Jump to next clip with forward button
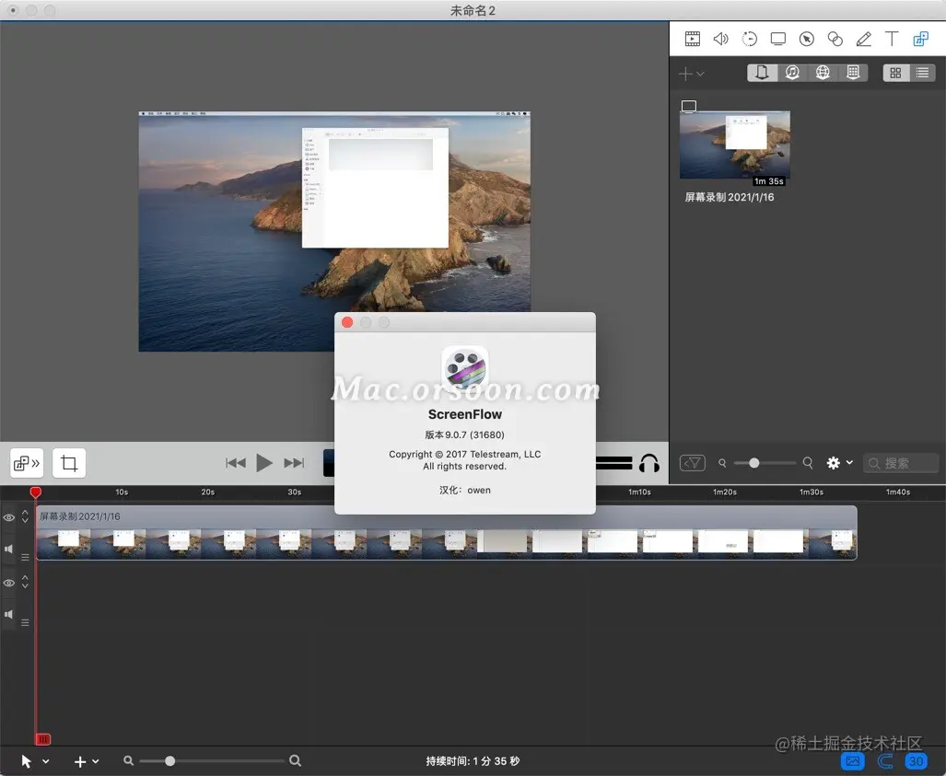946x776 pixels. click(x=295, y=463)
